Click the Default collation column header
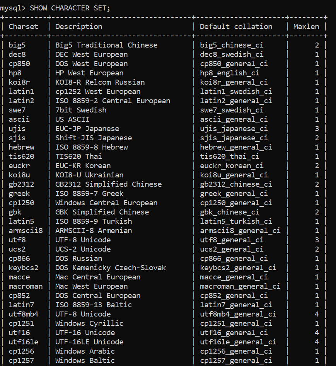 (x=236, y=27)
